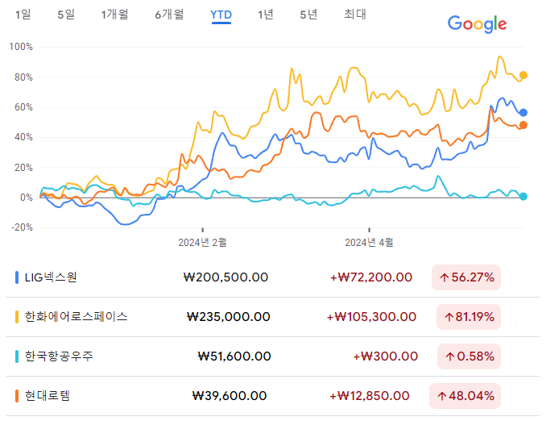Image resolution: width=546 pixels, height=421 pixels.
Task: Click the orange end dot on chart
Action: (523, 125)
